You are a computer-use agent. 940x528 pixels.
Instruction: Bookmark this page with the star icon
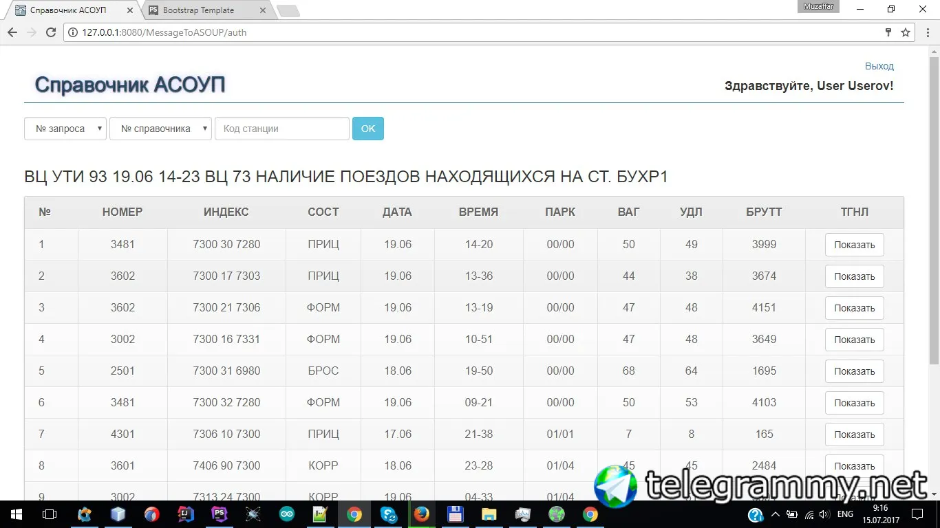[906, 32]
